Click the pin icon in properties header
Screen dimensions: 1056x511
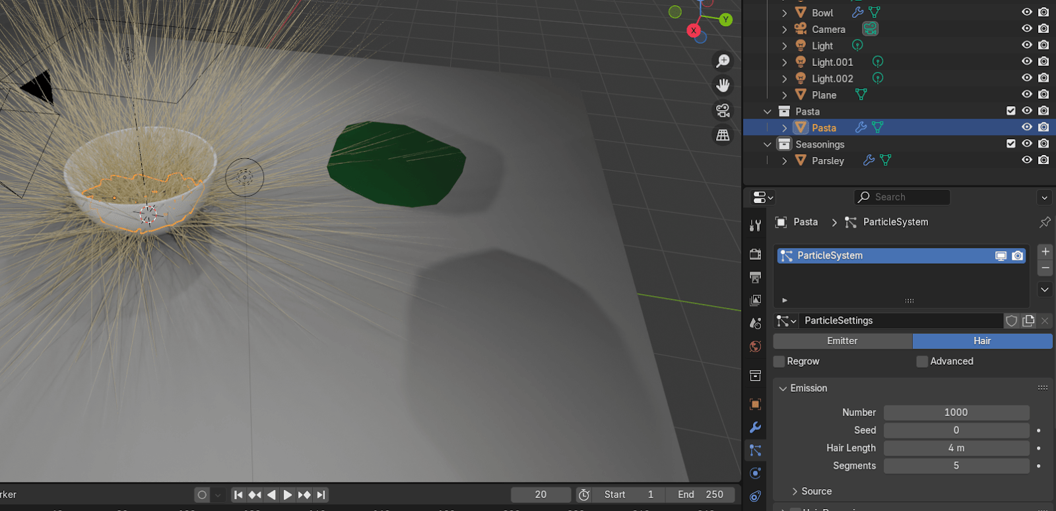click(1045, 222)
